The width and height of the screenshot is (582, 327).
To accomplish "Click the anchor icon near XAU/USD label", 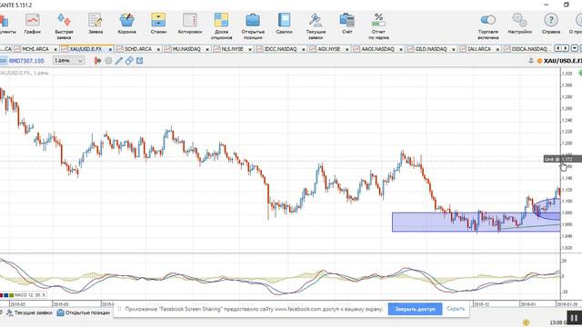I will 531,61.
